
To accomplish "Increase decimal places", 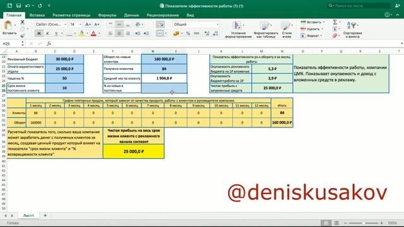I will coord(206,33).
